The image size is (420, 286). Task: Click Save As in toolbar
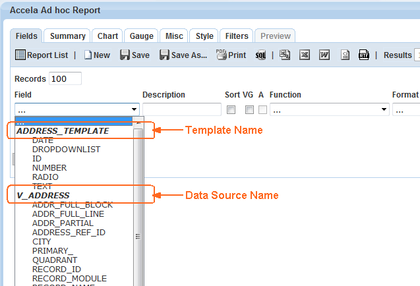(183, 55)
